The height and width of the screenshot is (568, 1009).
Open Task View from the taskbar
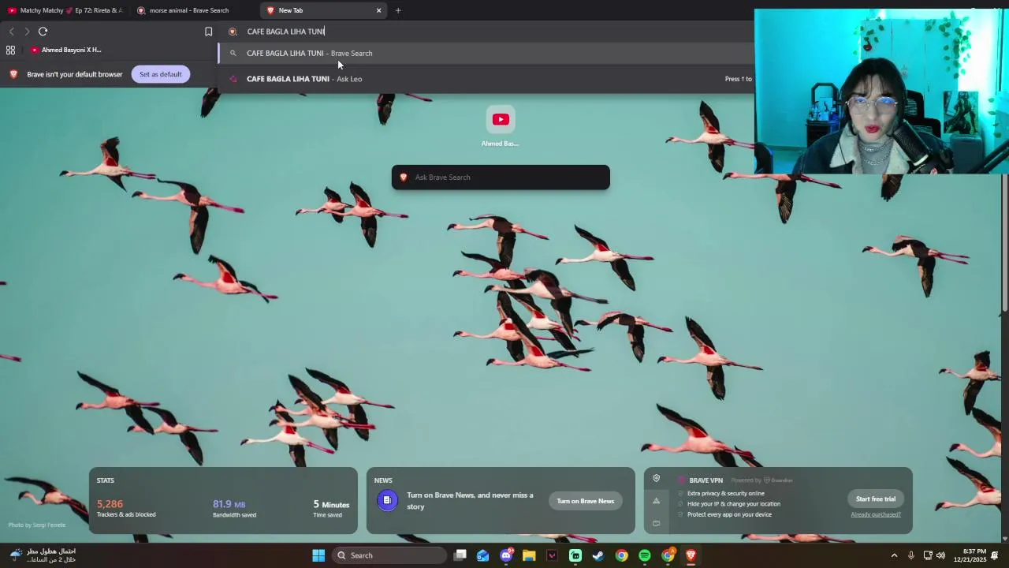coord(460,555)
